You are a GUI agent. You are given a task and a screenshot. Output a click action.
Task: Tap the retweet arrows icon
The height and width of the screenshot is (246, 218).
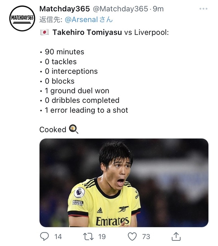coord(88,236)
